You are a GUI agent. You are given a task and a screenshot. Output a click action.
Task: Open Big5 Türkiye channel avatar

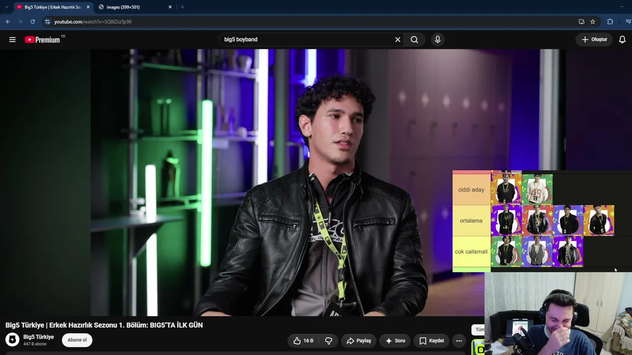[x=12, y=340]
